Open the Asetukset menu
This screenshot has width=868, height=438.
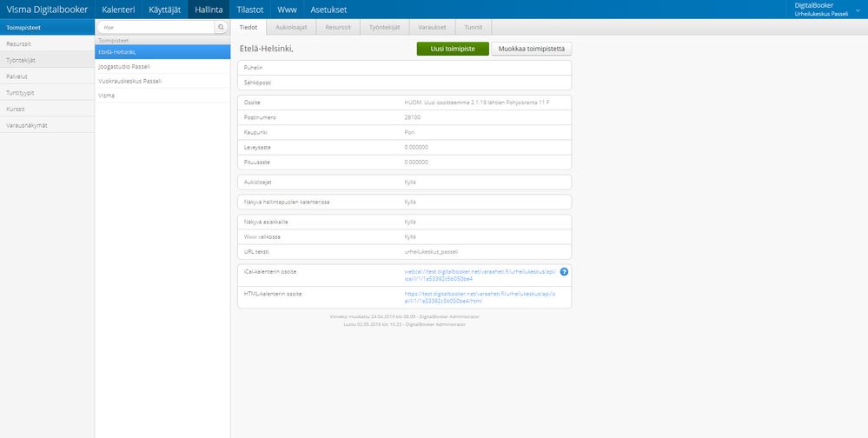point(328,10)
